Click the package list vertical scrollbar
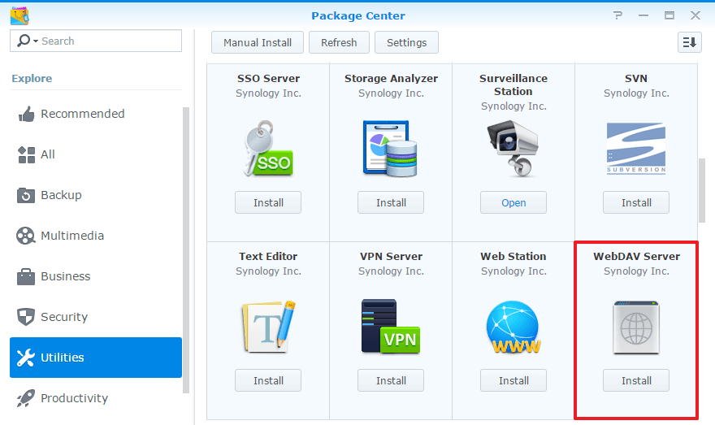Viewport: 715px width, 425px height. tap(702, 190)
